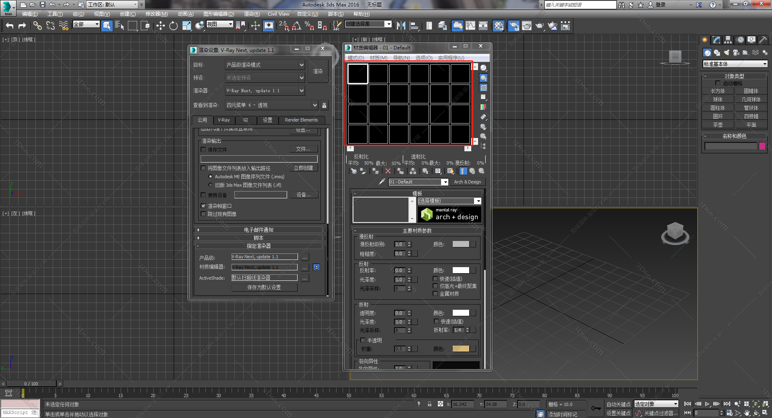Click the tan translucency 颜色 swatch

click(x=461, y=349)
